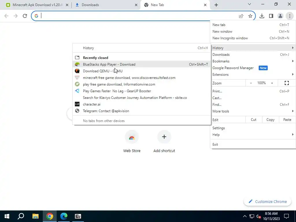Viewport: 296px width, 222px height.
Task: Toggle the side panel icon
Action: point(271,16)
